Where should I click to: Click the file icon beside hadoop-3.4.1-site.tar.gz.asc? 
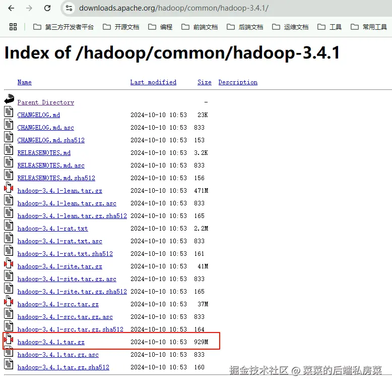[9, 275]
